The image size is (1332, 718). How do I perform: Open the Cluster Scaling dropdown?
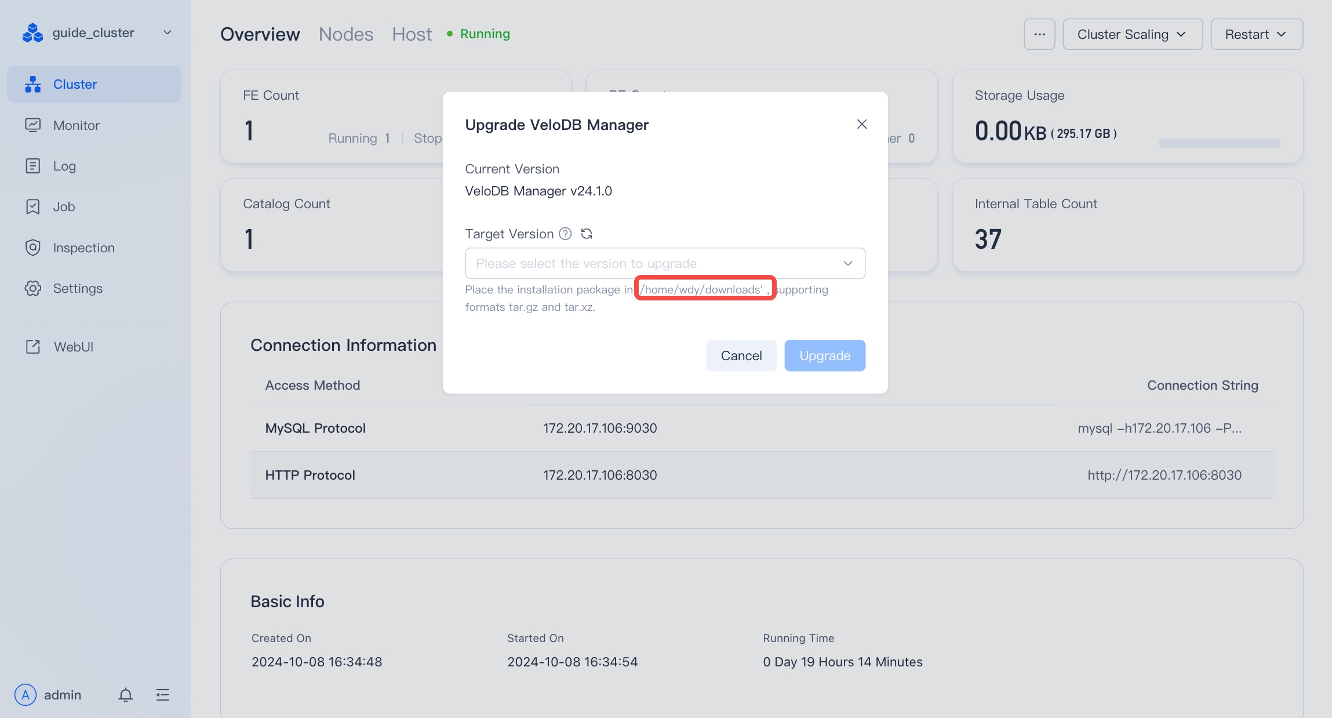pyautogui.click(x=1133, y=34)
